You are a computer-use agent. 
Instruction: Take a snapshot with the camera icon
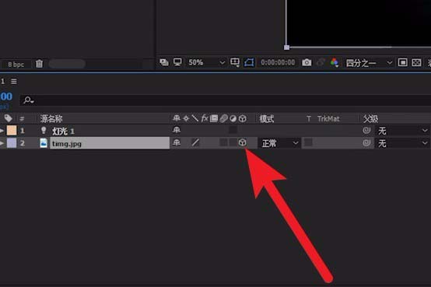coord(307,63)
